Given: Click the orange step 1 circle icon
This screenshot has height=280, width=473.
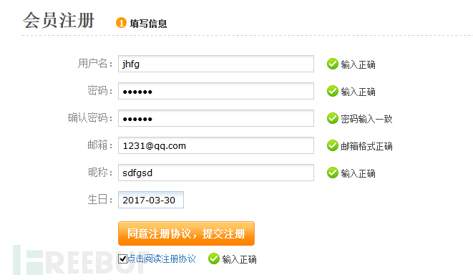Looking at the screenshot, I should (121, 23).
